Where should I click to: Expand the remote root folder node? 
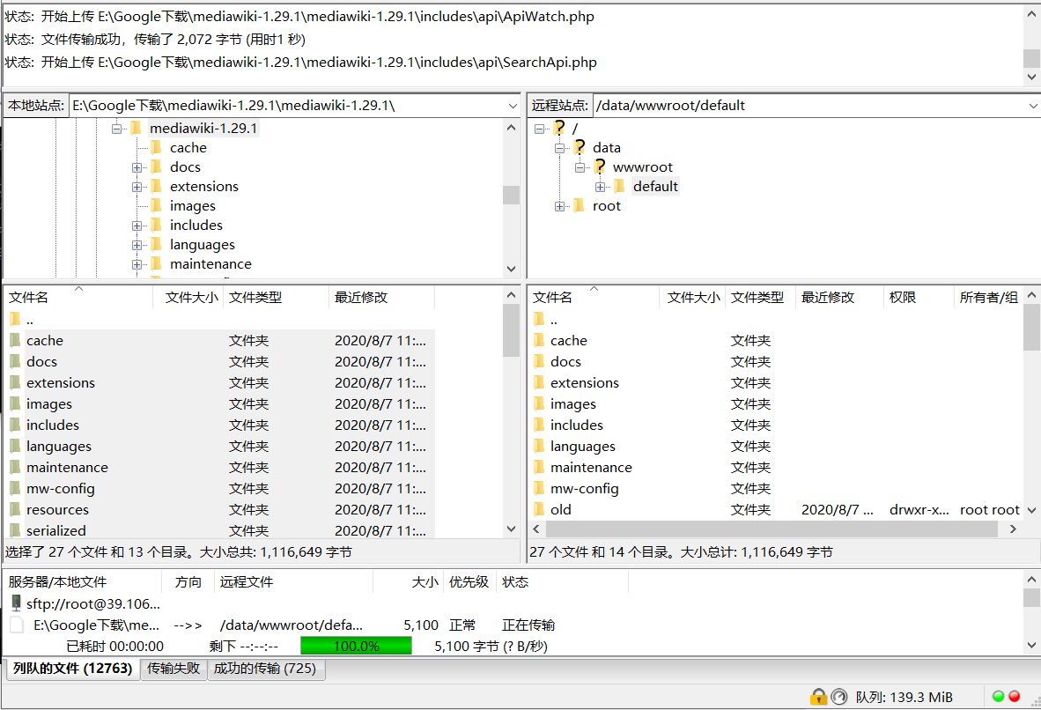[x=559, y=206]
